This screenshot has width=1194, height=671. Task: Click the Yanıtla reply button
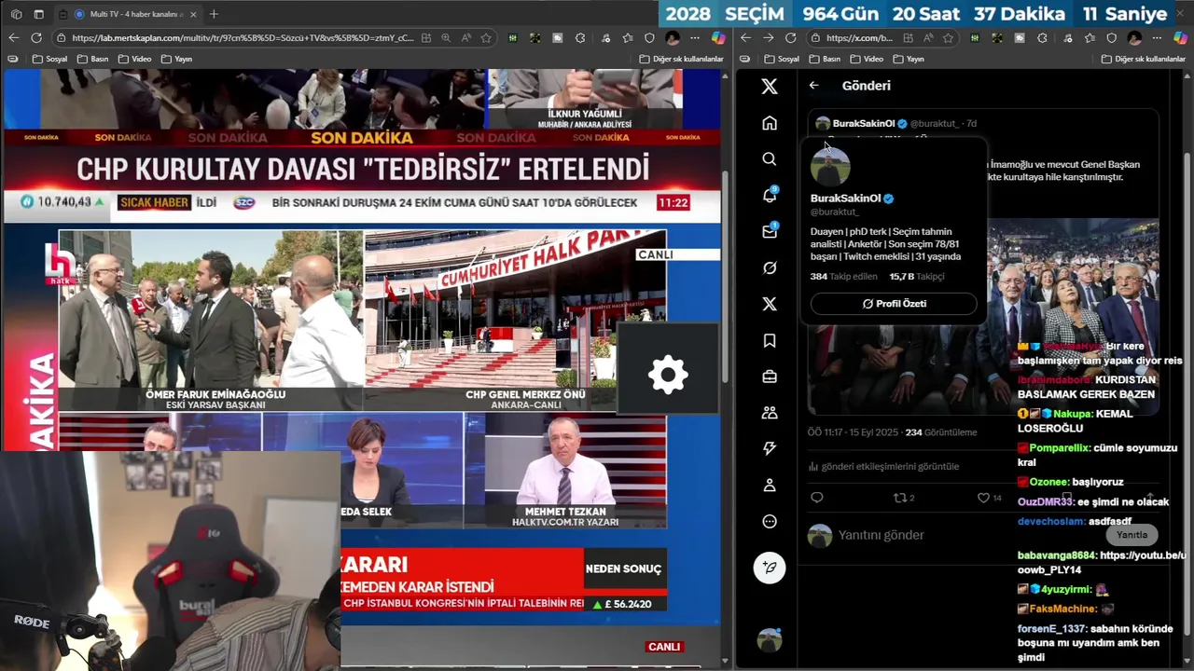(x=1132, y=535)
